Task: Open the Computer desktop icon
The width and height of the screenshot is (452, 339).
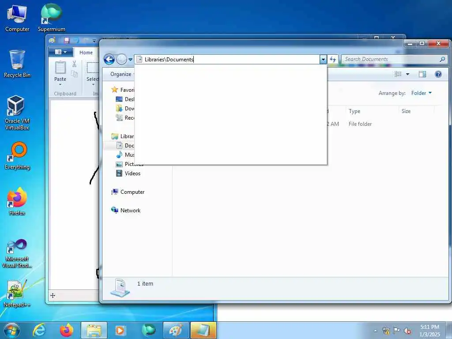Action: point(17,18)
